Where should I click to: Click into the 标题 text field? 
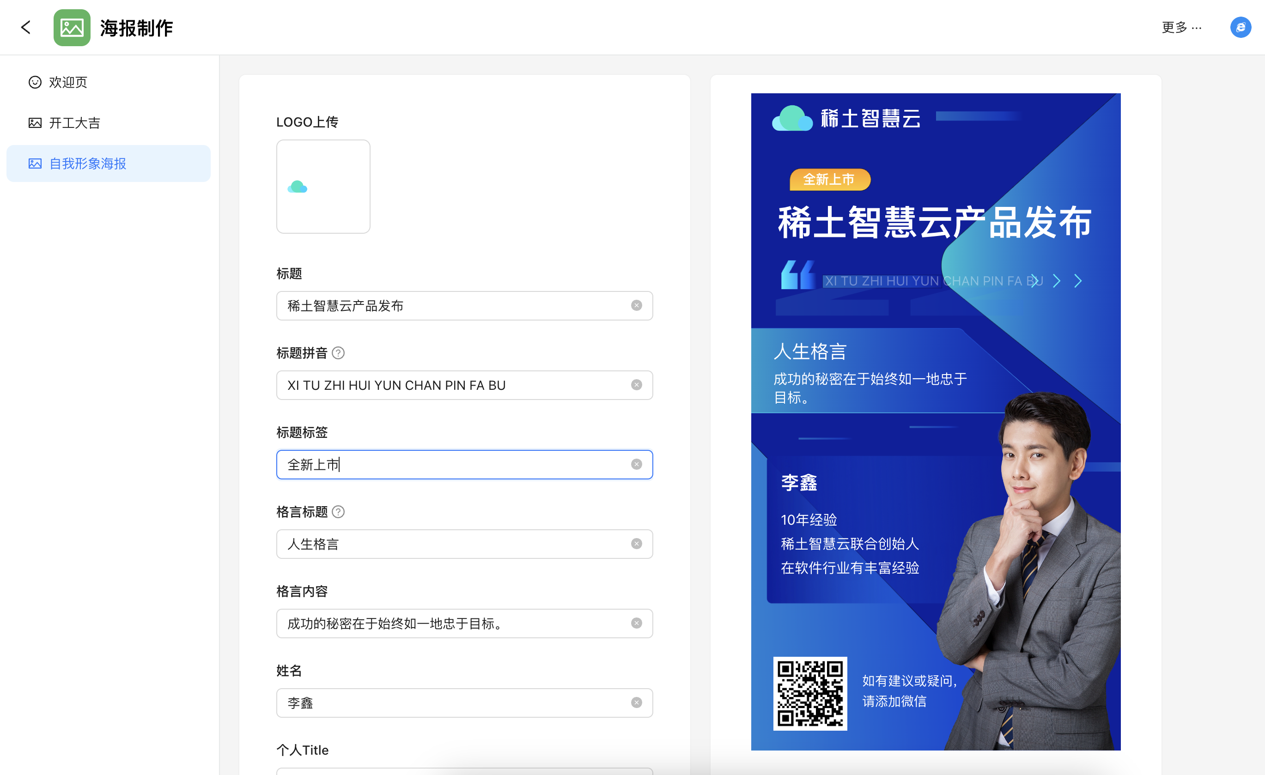click(452, 306)
